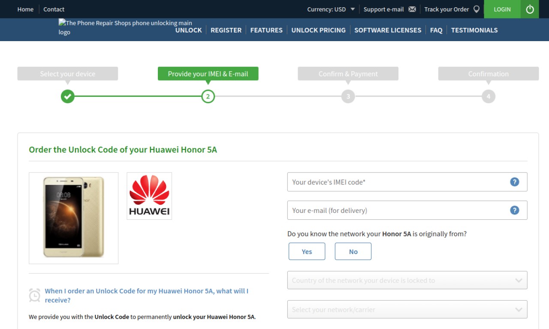Click the power icon beside LOGIN

click(x=530, y=9)
